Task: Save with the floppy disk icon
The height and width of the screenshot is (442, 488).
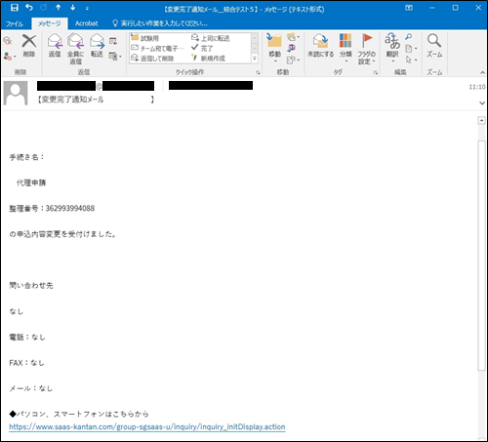Action: coord(15,8)
